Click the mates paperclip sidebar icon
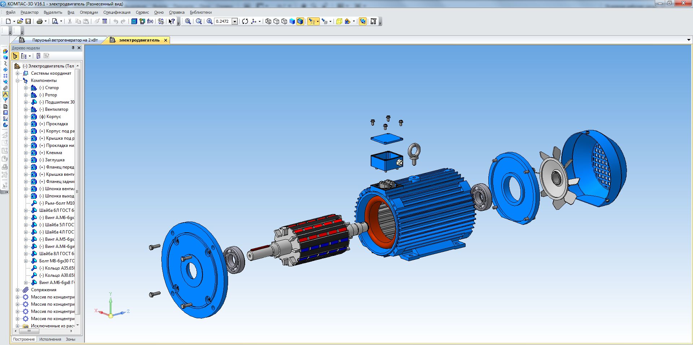Viewport: 693px width, 345px height. click(5, 88)
